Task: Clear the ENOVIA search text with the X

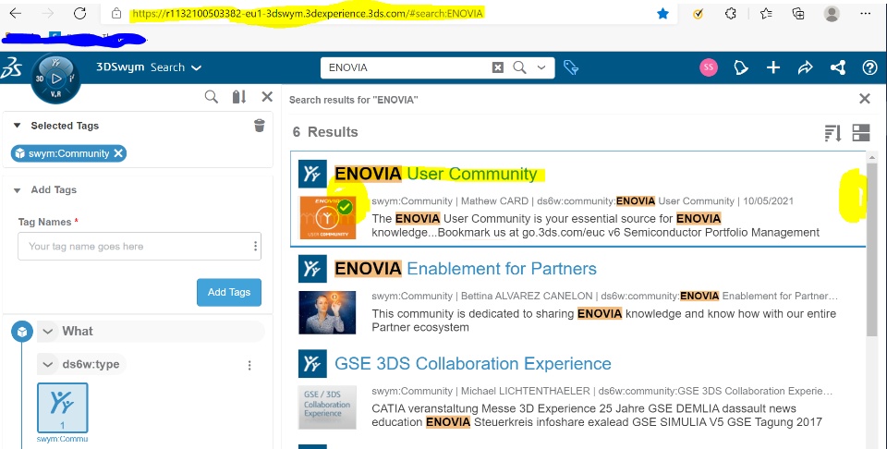Action: point(497,67)
